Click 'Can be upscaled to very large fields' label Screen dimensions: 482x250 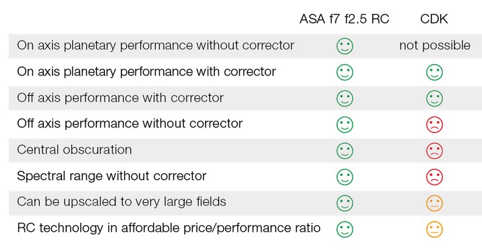pos(121,201)
